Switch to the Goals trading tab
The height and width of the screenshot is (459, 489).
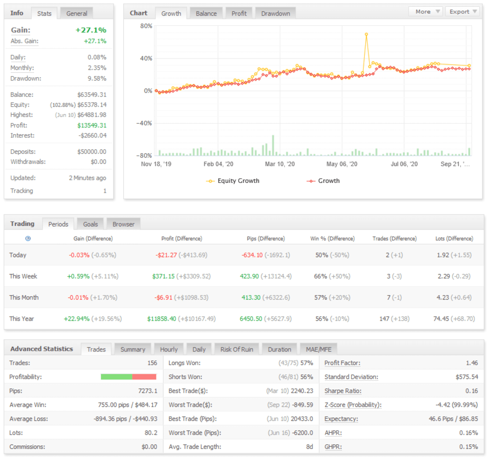point(90,224)
